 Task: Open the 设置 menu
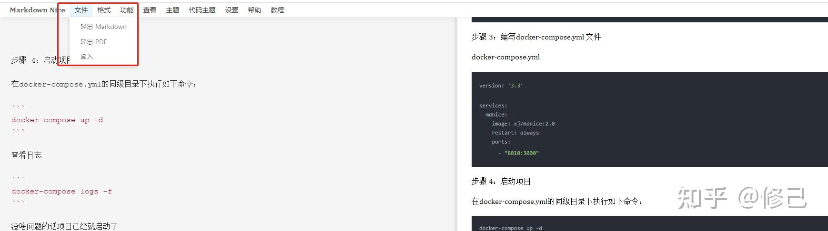coord(232,10)
